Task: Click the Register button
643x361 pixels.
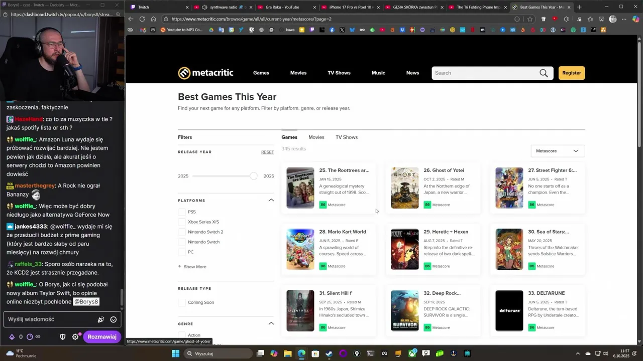Action: tap(572, 73)
